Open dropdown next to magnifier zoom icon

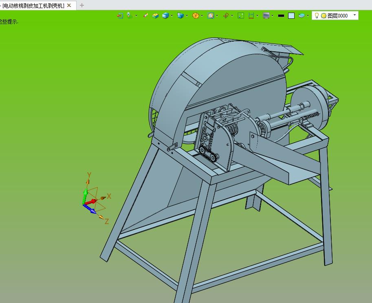(x=217, y=16)
